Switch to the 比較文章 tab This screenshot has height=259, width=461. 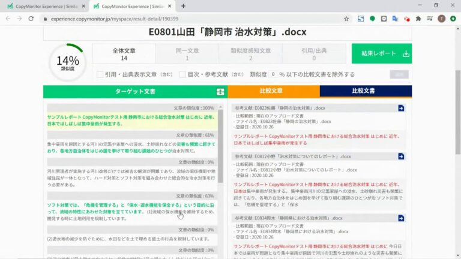click(x=274, y=91)
